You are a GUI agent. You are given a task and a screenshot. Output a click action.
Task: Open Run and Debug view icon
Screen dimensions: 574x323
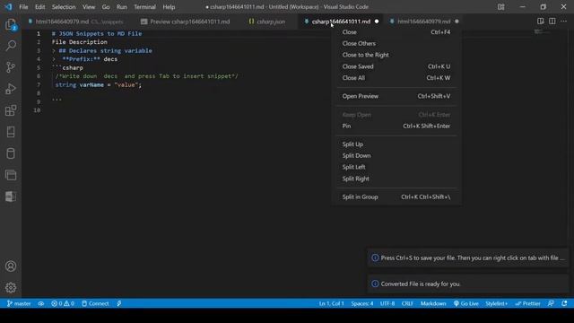coord(11,89)
